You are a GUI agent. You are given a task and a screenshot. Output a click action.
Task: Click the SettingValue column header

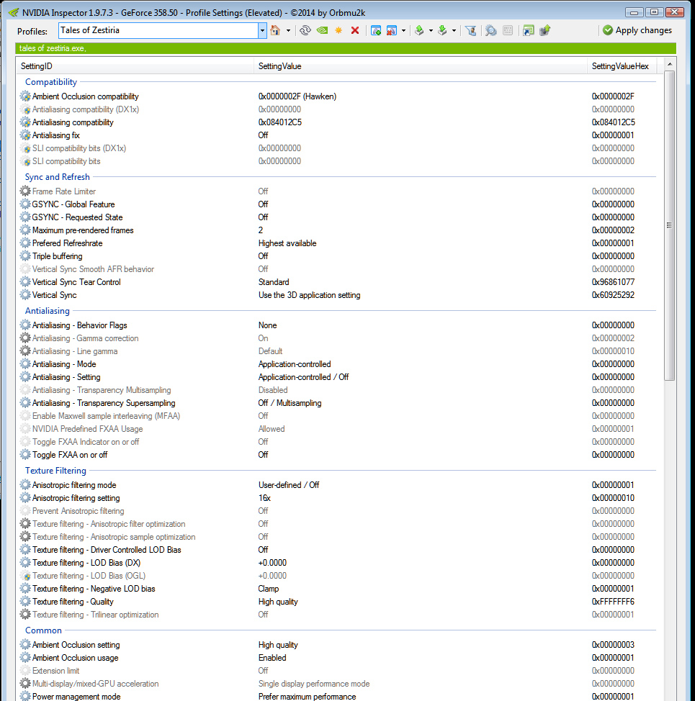point(280,66)
